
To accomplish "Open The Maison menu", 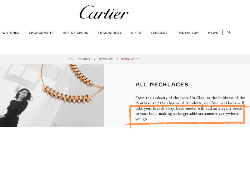I will pos(188,33).
